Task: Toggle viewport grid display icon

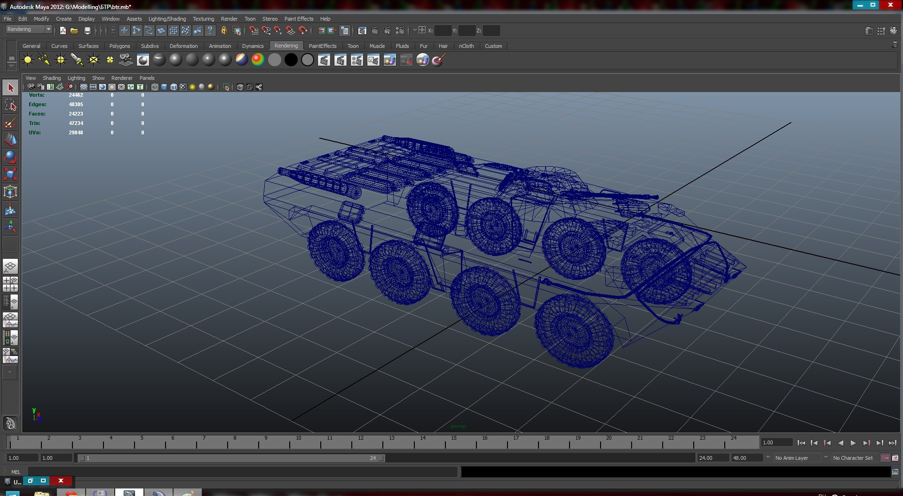Action: click(84, 87)
